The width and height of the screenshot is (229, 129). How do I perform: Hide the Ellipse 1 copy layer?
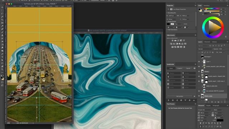(199, 96)
